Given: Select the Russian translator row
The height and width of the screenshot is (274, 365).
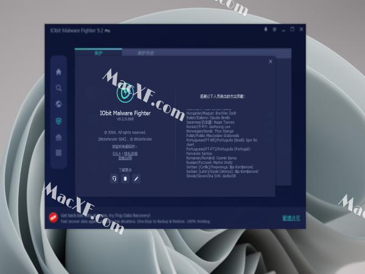Looking at the screenshot, I should (209, 163).
